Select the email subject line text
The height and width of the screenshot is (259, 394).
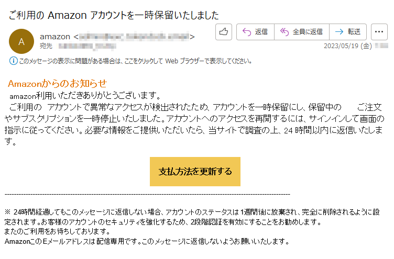click(x=114, y=15)
